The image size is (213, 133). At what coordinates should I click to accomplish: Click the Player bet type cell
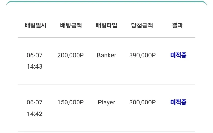(x=107, y=103)
